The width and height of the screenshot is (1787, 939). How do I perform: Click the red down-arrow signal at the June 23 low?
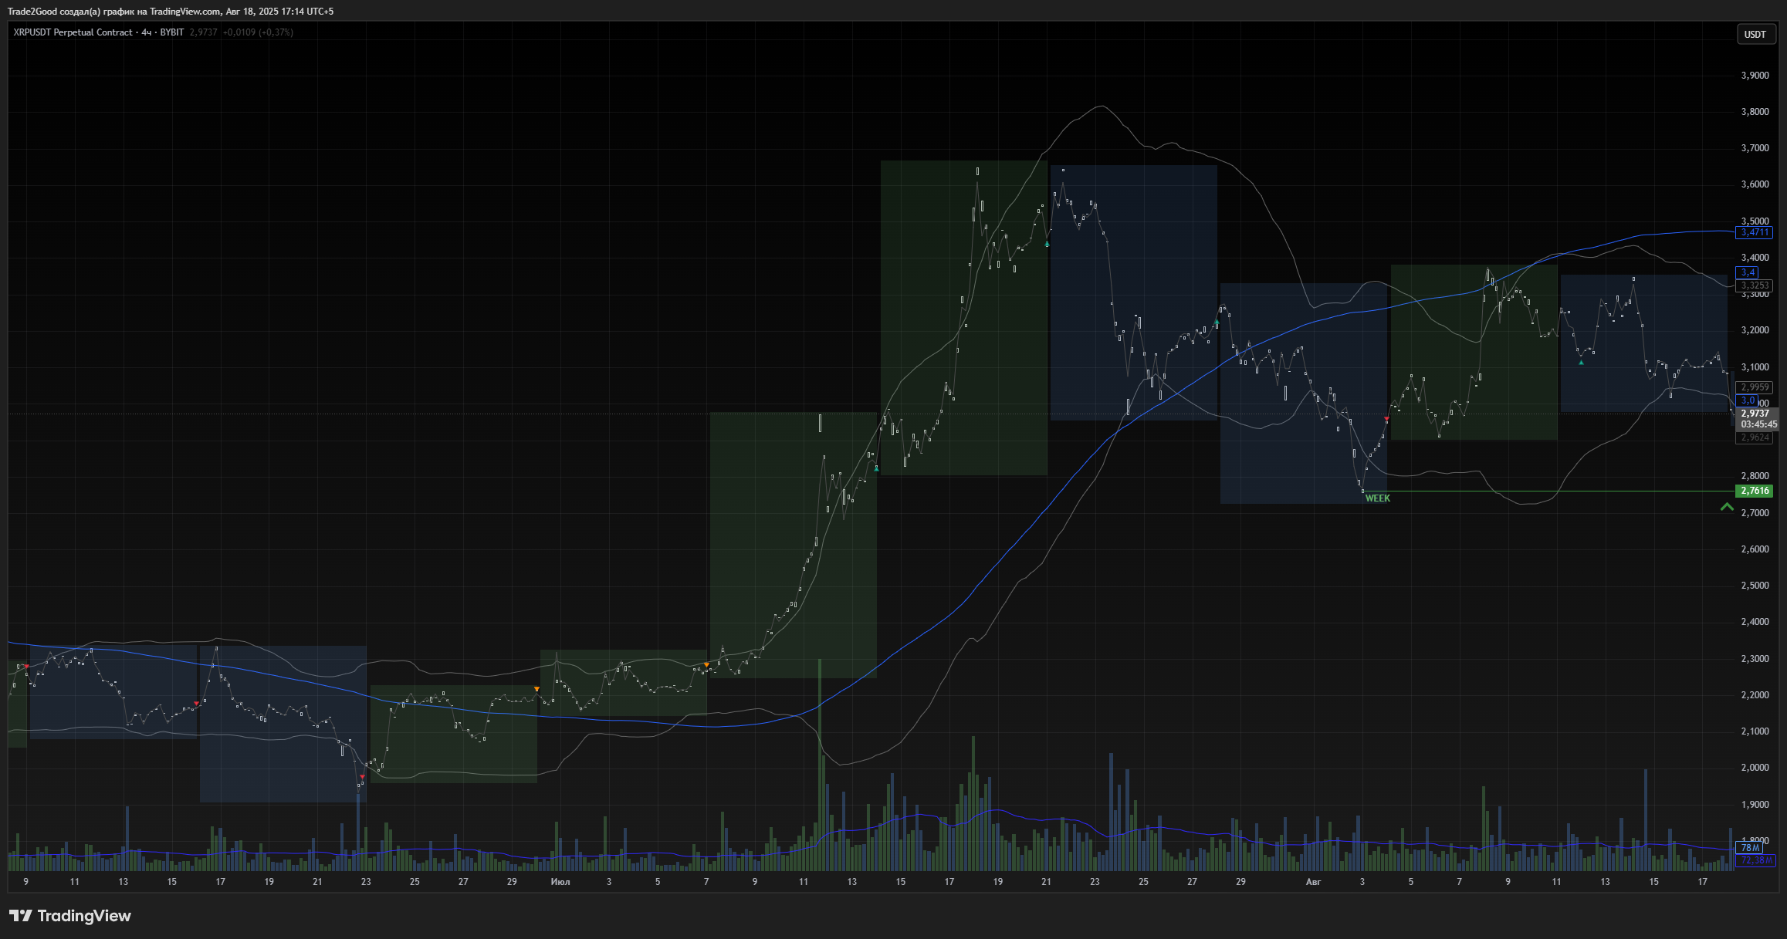point(361,776)
